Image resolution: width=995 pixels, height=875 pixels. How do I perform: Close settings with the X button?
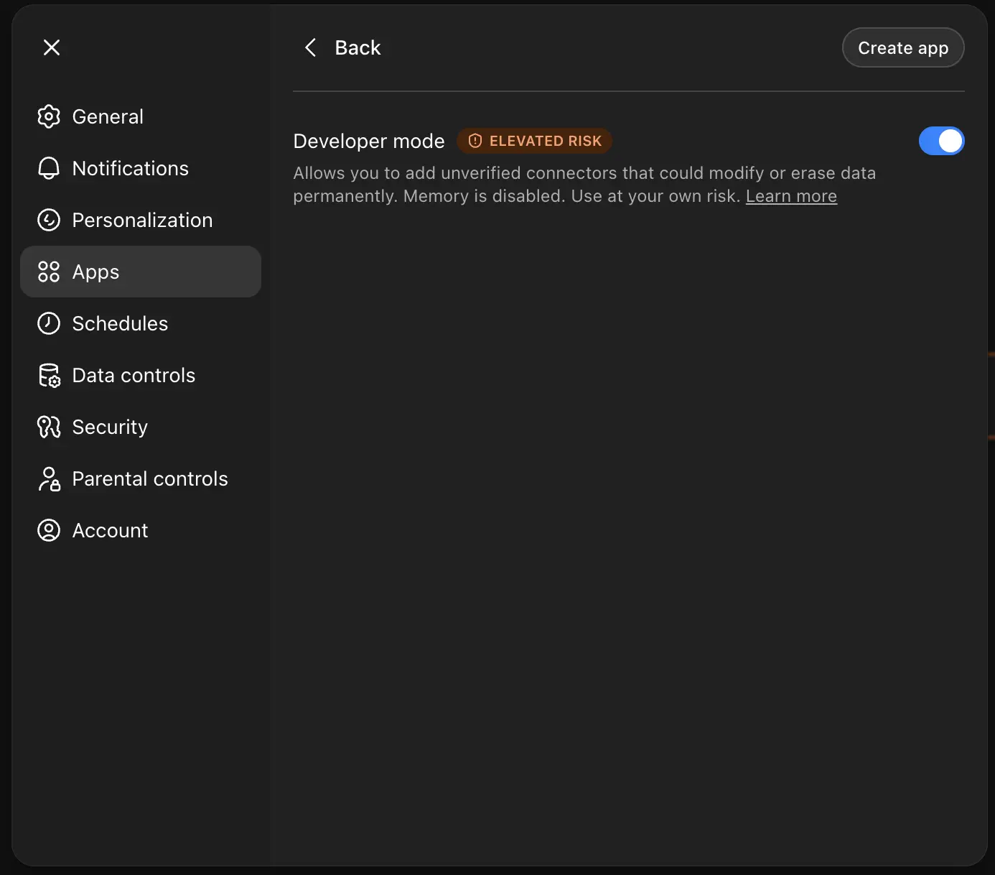tap(52, 47)
